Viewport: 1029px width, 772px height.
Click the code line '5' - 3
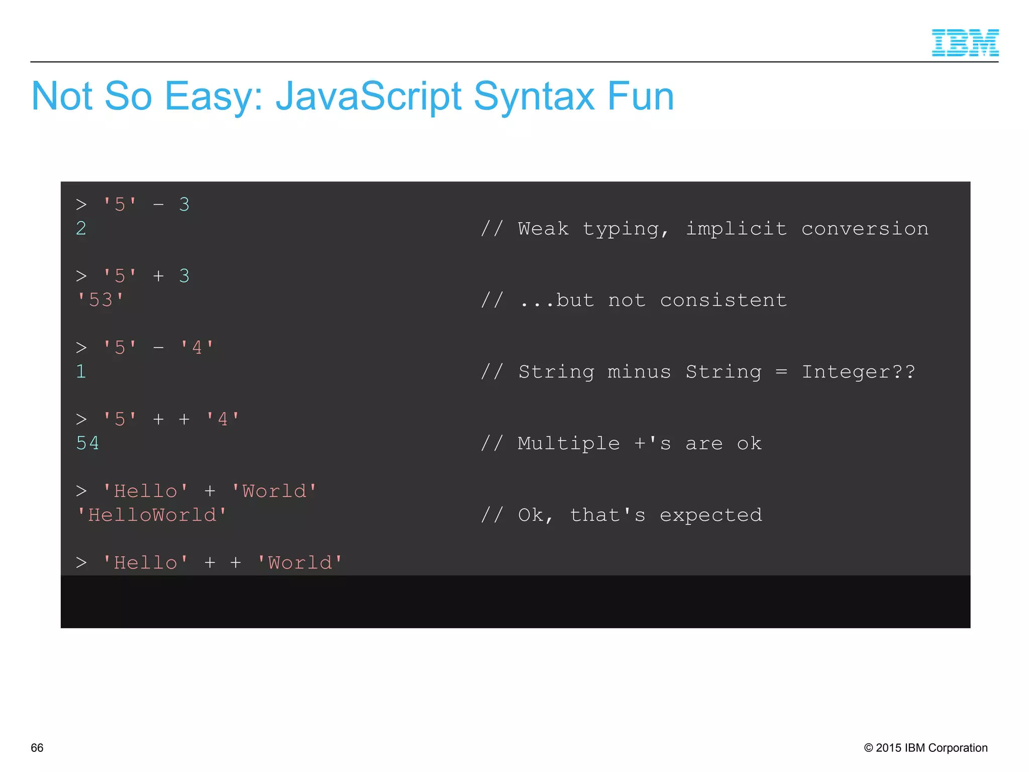(133, 205)
